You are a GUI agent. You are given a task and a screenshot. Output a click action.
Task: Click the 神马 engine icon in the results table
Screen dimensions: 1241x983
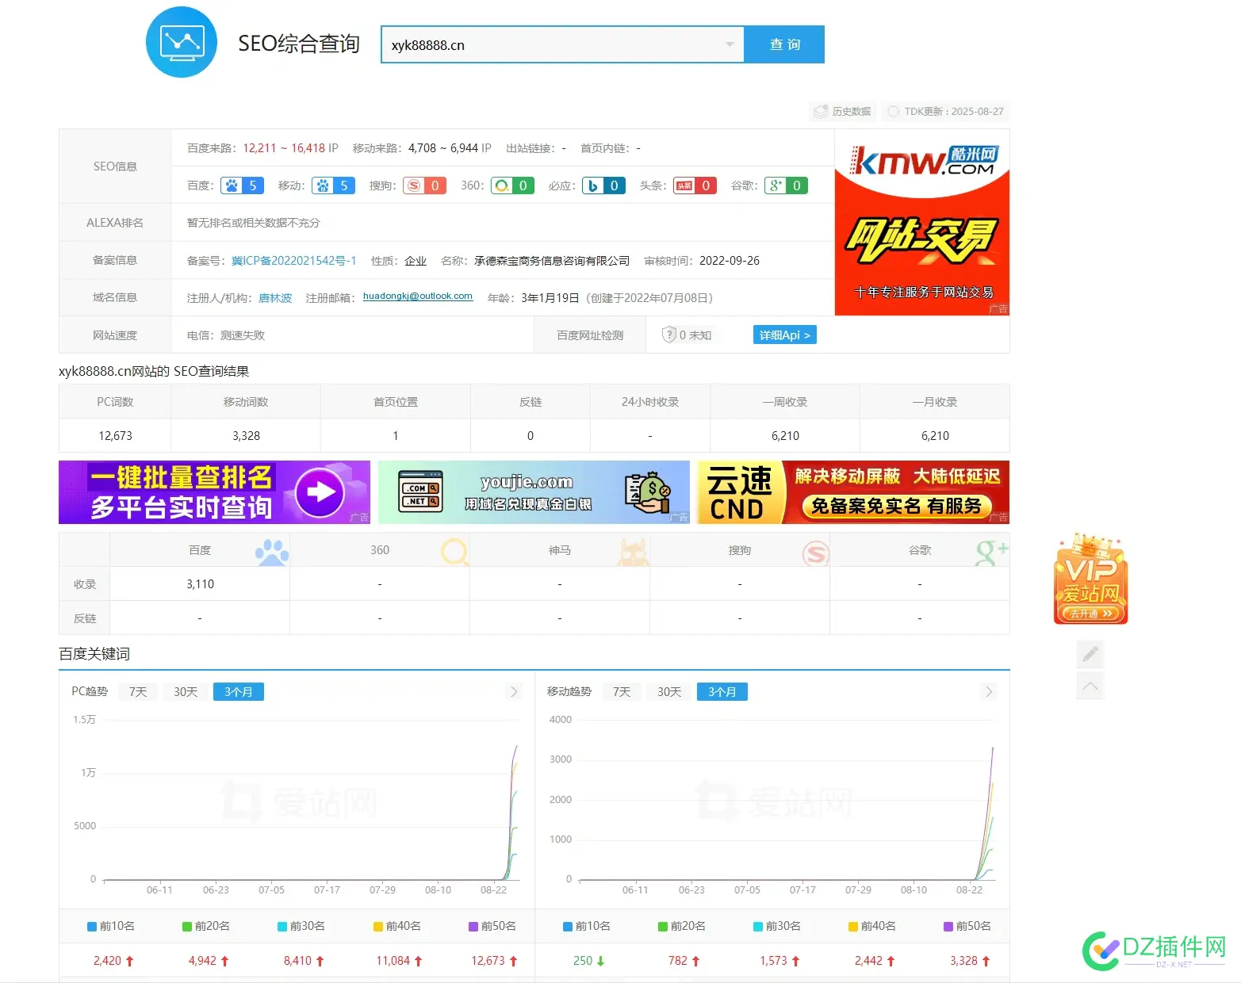pyautogui.click(x=633, y=550)
